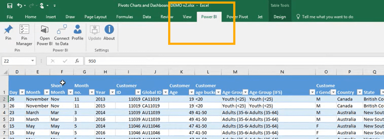Open the Month column filter dropdown
The image size is (384, 139).
[47, 92]
